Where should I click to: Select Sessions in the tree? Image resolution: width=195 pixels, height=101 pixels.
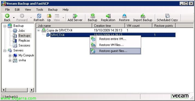click(x=24, y=45)
